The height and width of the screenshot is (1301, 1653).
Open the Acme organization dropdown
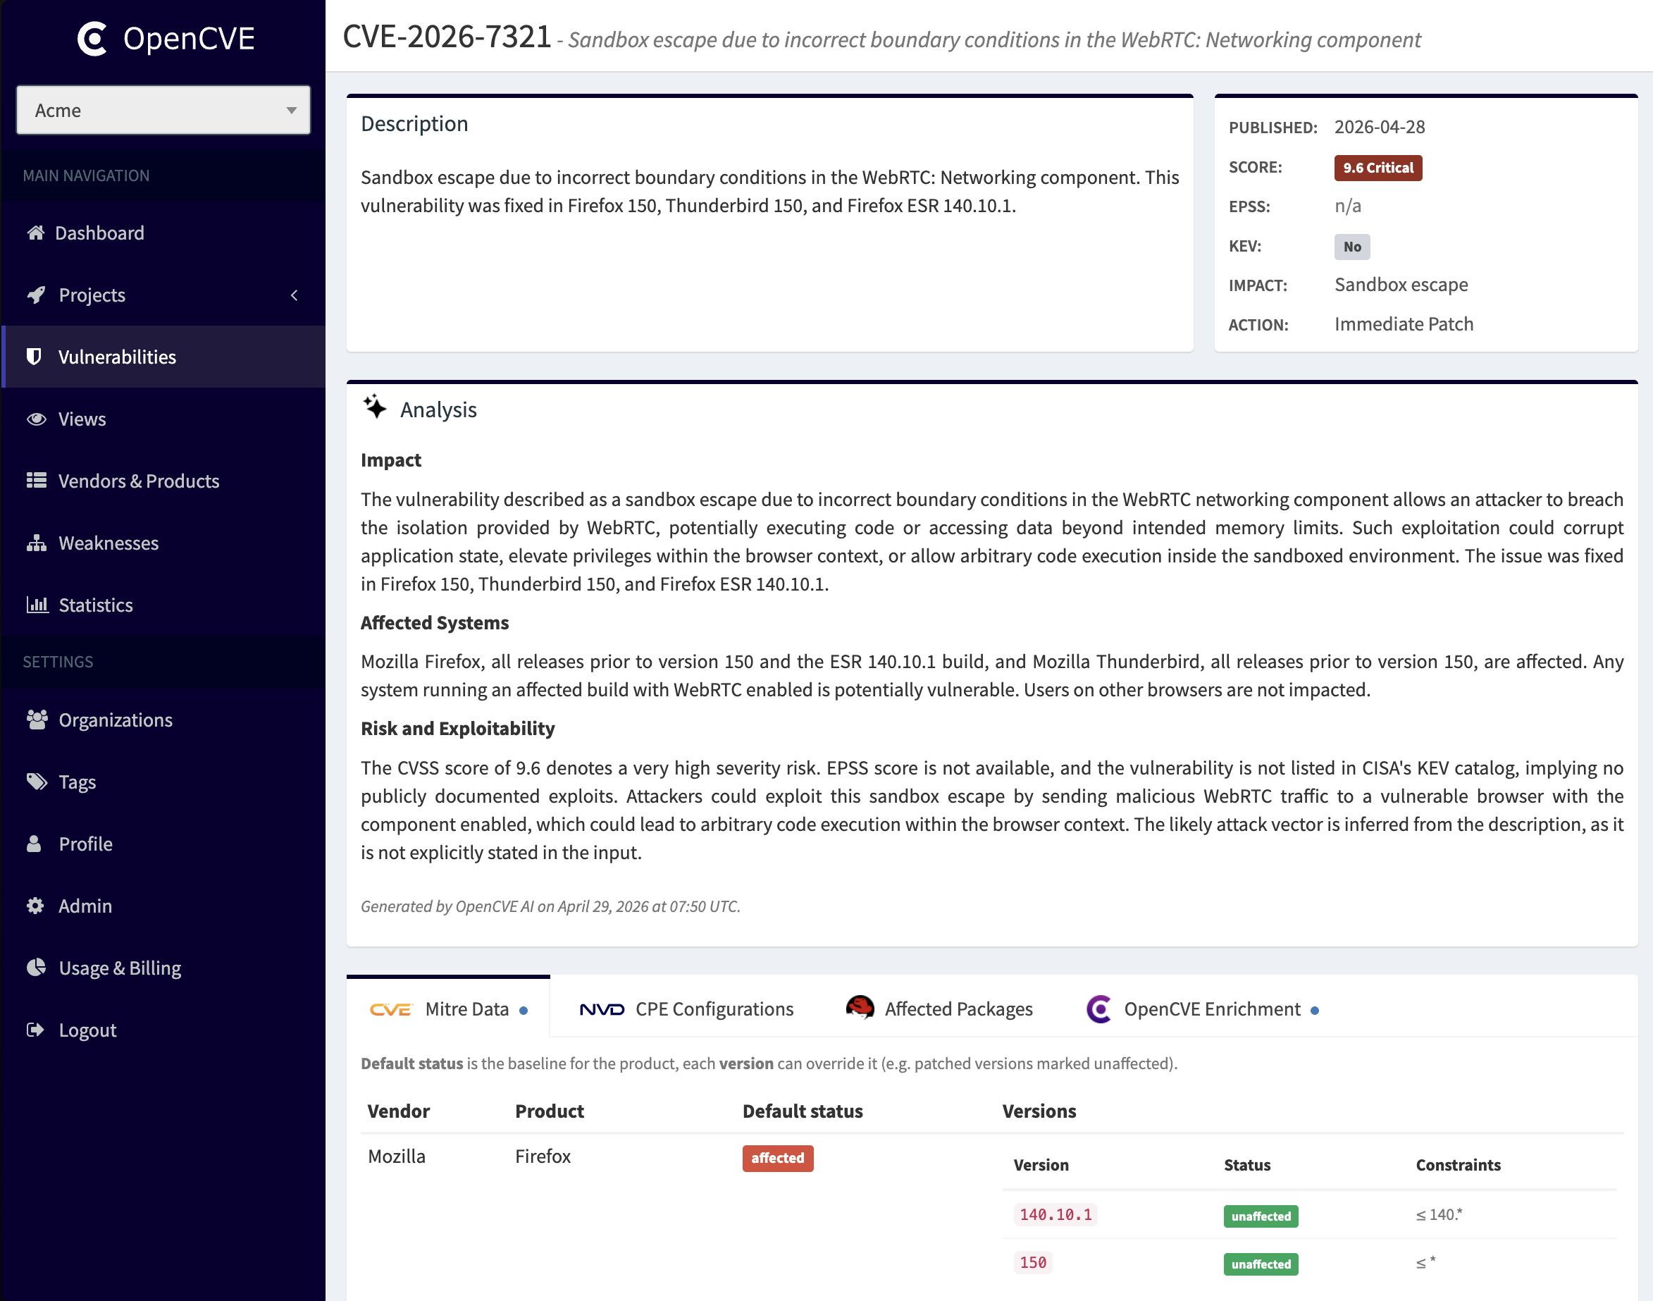(163, 110)
